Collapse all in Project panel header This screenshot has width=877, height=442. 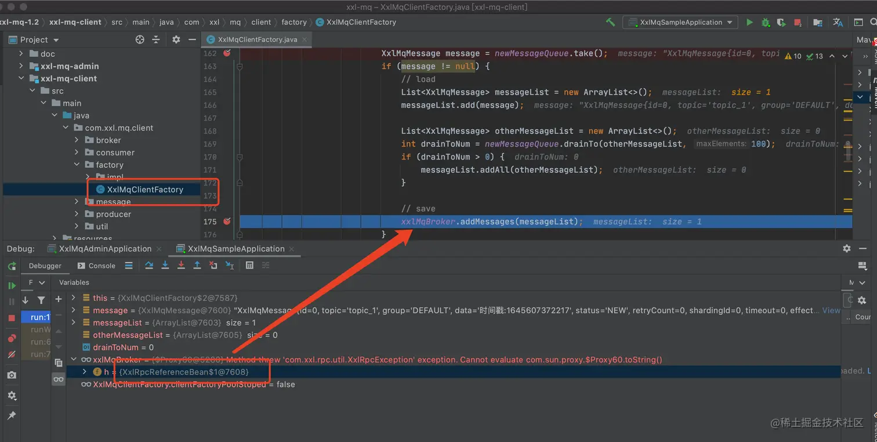pyautogui.click(x=155, y=39)
